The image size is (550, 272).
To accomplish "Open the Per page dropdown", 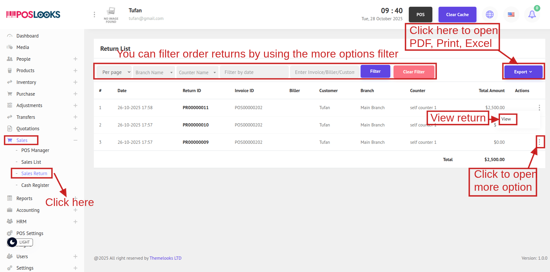I will coord(116,72).
